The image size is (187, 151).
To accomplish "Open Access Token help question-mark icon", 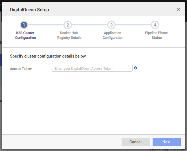I will pyautogui.click(x=135, y=68).
